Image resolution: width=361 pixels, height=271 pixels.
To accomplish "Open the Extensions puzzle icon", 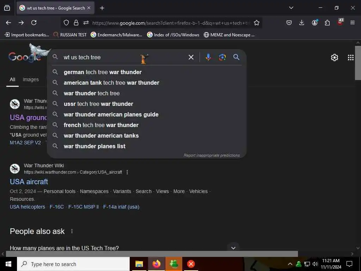I will coord(327,23).
